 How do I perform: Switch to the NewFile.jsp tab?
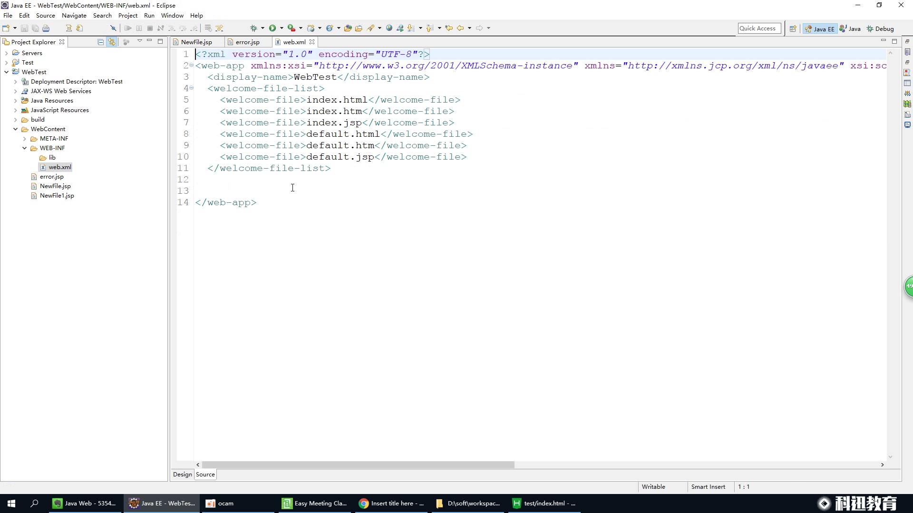click(197, 42)
